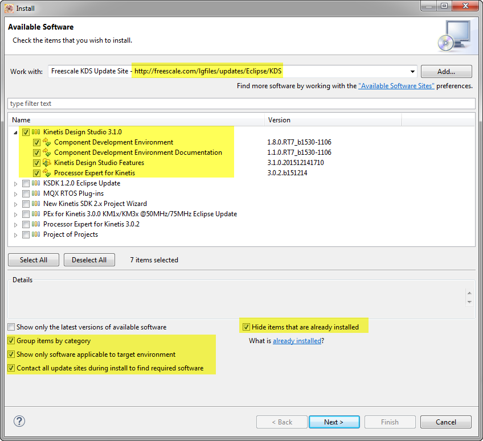The height and width of the screenshot is (441, 483).
Task: Click the type filter text field
Action: tap(241, 103)
